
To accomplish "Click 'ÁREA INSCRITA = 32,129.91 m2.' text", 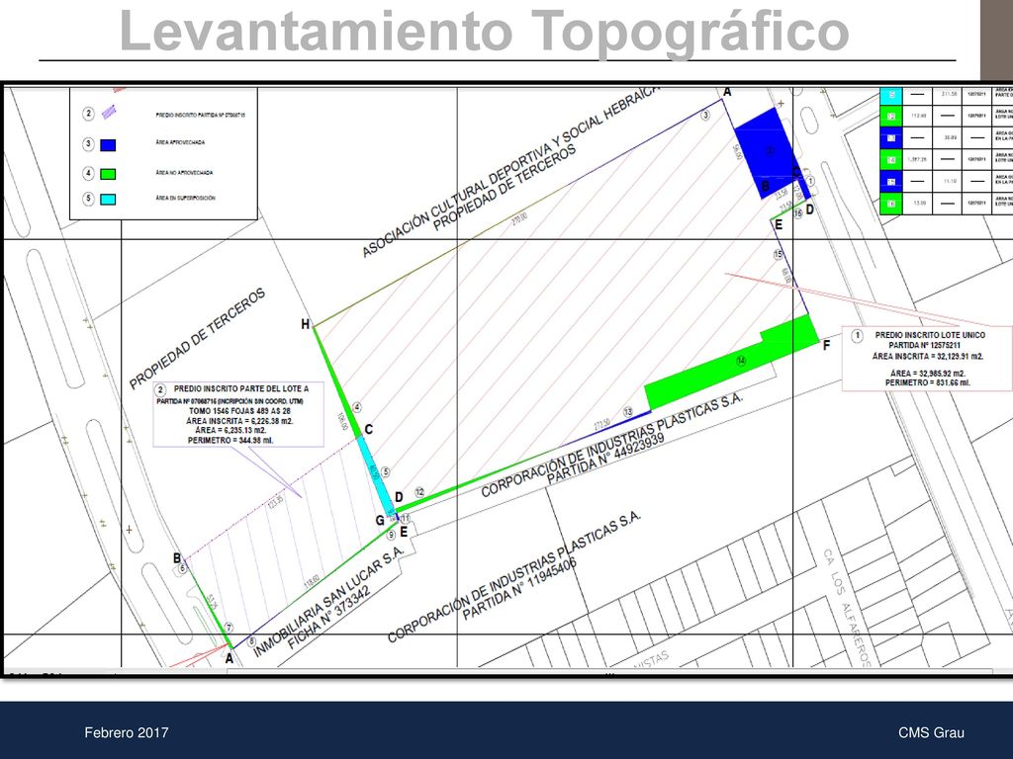I will [928, 356].
